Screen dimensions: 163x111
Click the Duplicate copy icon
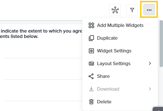(91, 38)
